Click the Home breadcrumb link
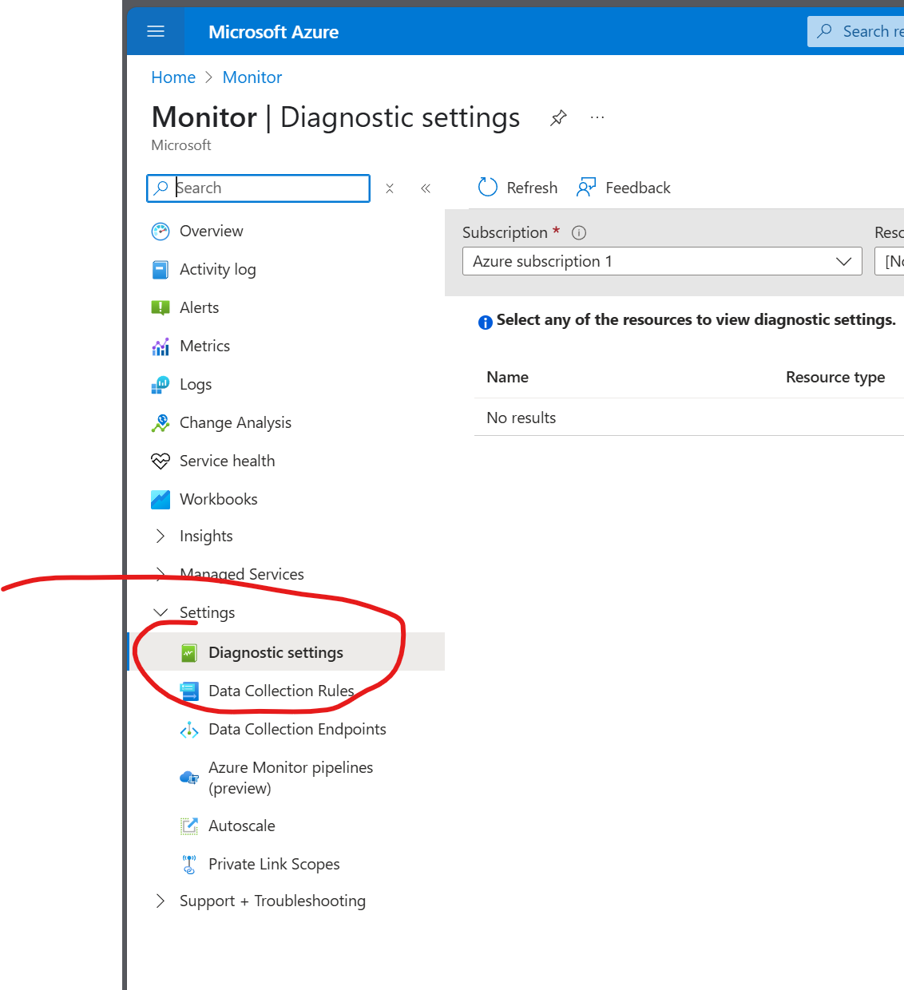Screen dimensions: 904x990 click(173, 77)
